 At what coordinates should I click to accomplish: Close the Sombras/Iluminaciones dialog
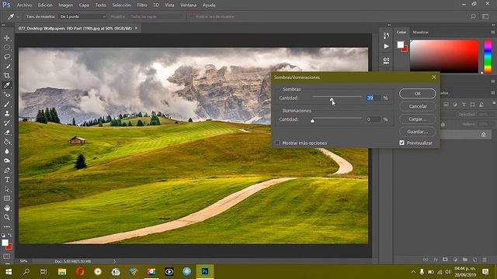tap(434, 77)
